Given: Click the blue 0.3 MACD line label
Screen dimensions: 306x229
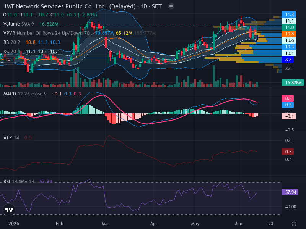Looking at the screenshot, I should click(x=288, y=105).
